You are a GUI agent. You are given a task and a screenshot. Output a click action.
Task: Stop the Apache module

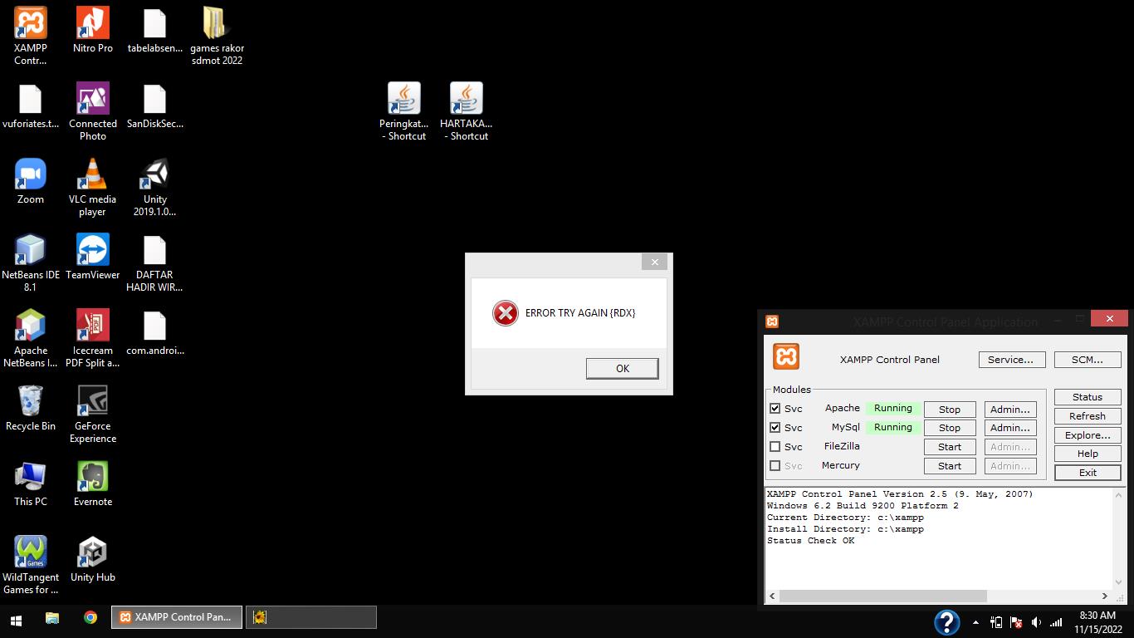point(949,410)
